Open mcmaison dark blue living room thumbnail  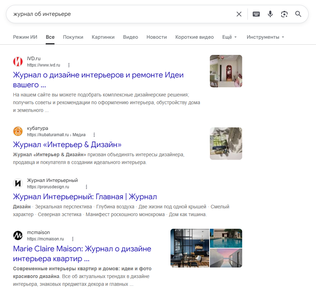pos(190,248)
